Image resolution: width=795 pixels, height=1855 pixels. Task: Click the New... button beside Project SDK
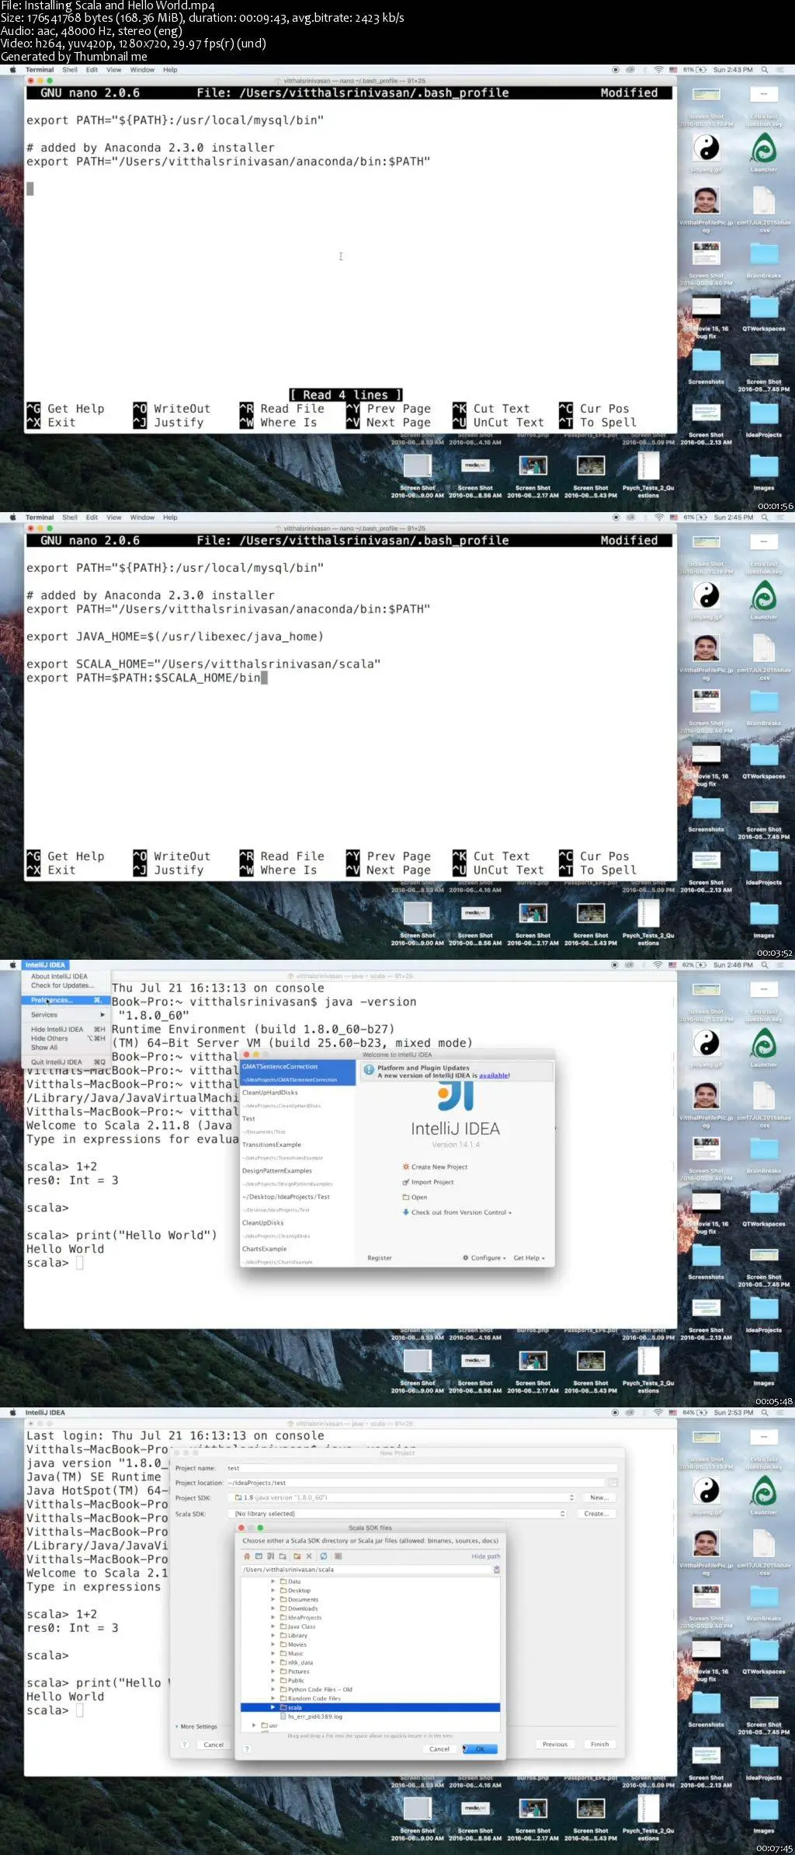click(x=599, y=1498)
